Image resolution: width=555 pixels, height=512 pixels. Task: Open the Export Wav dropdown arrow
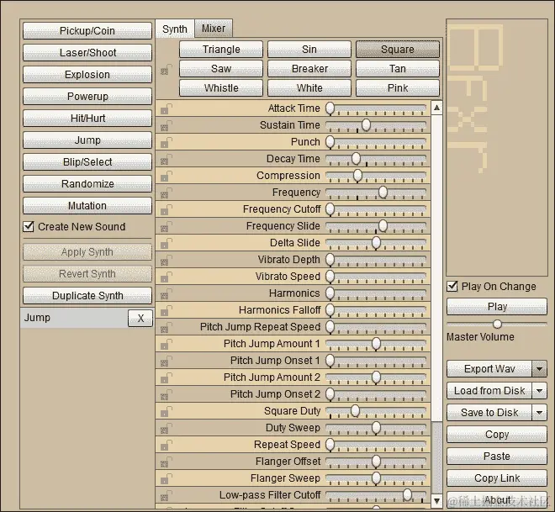(539, 369)
